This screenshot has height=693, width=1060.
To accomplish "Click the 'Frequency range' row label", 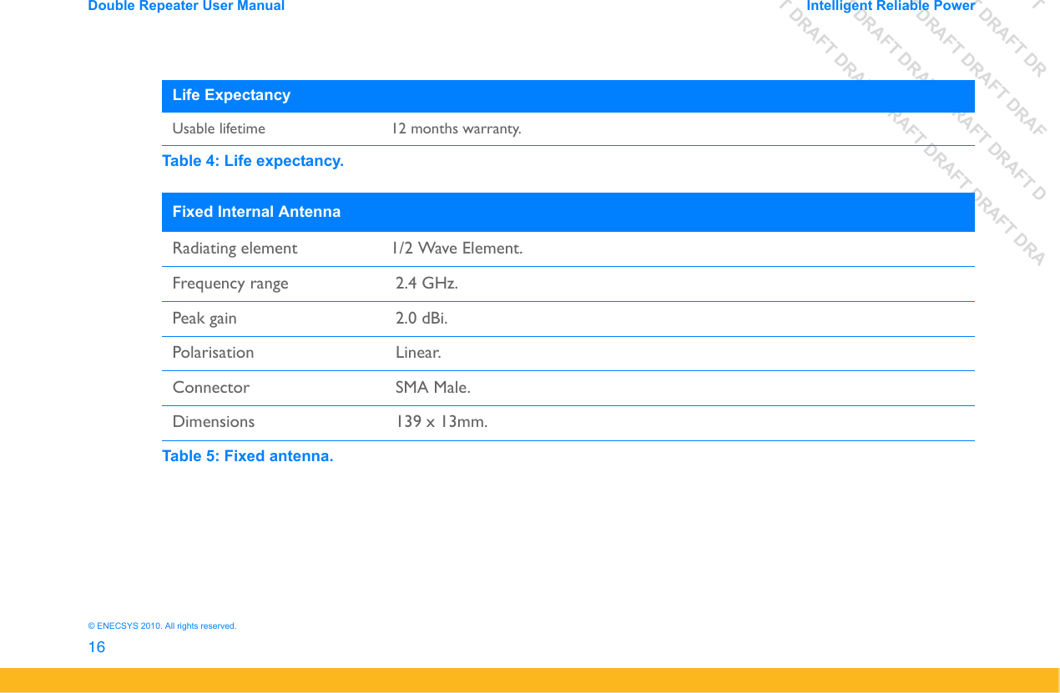I will coord(230,284).
